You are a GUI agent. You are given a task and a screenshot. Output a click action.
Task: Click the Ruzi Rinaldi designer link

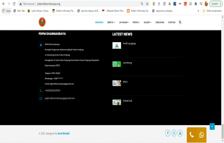click(x=64, y=133)
